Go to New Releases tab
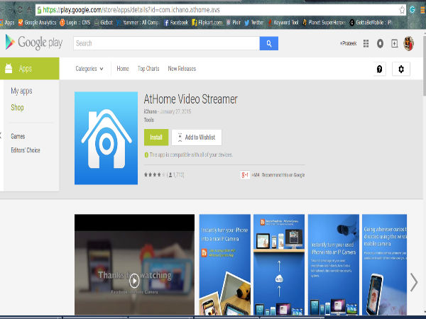The image size is (426, 319). (x=182, y=69)
